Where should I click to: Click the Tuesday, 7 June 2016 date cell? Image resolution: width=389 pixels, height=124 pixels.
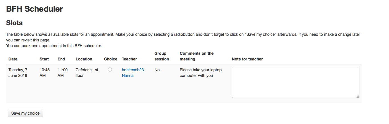click(x=18, y=73)
